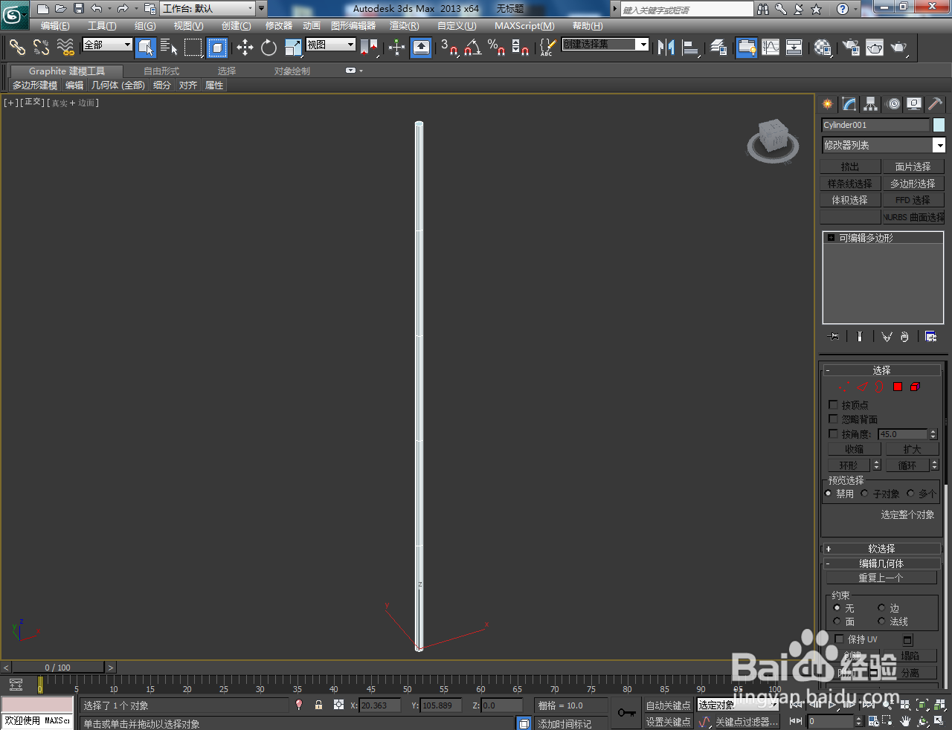Screen dimensions: 952x730
Task: Switch to the 多边形建模 ribbon tab
Action: coord(34,85)
